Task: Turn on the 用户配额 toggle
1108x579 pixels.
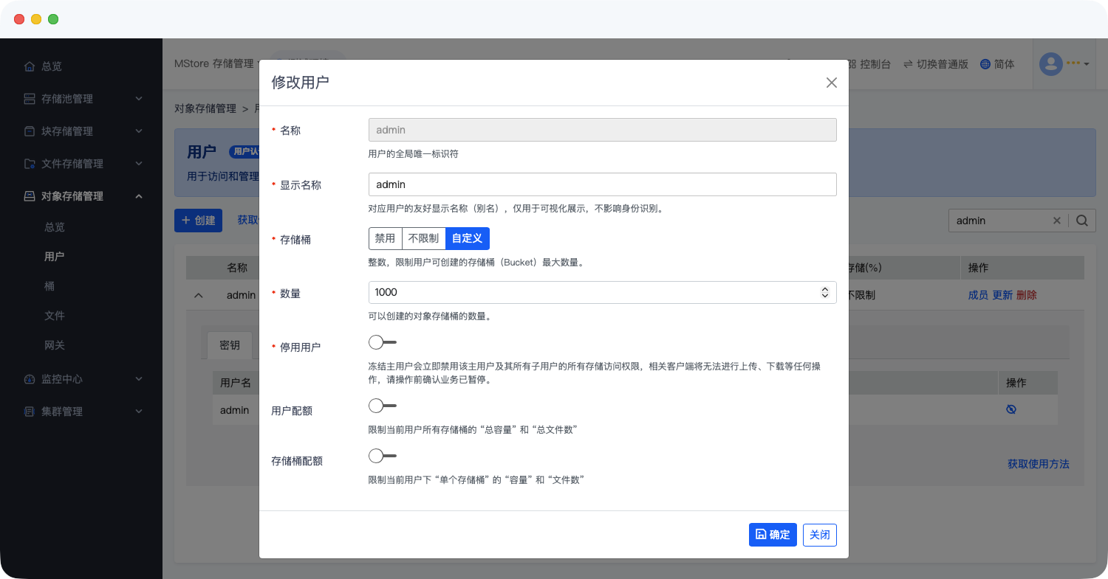Action: coord(382,406)
